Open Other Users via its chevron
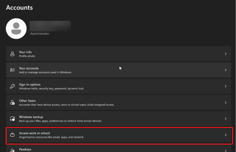 [x=226, y=102]
